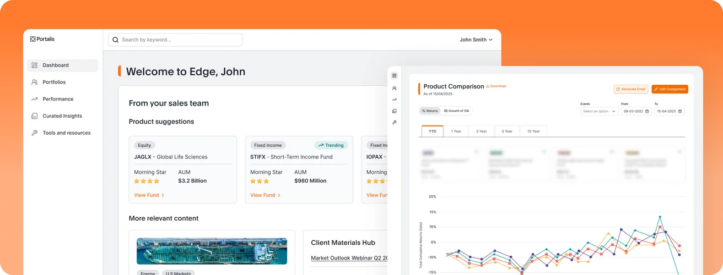Go to Portfolios in the left sidebar
The height and width of the screenshot is (275, 723).
pos(63,82)
